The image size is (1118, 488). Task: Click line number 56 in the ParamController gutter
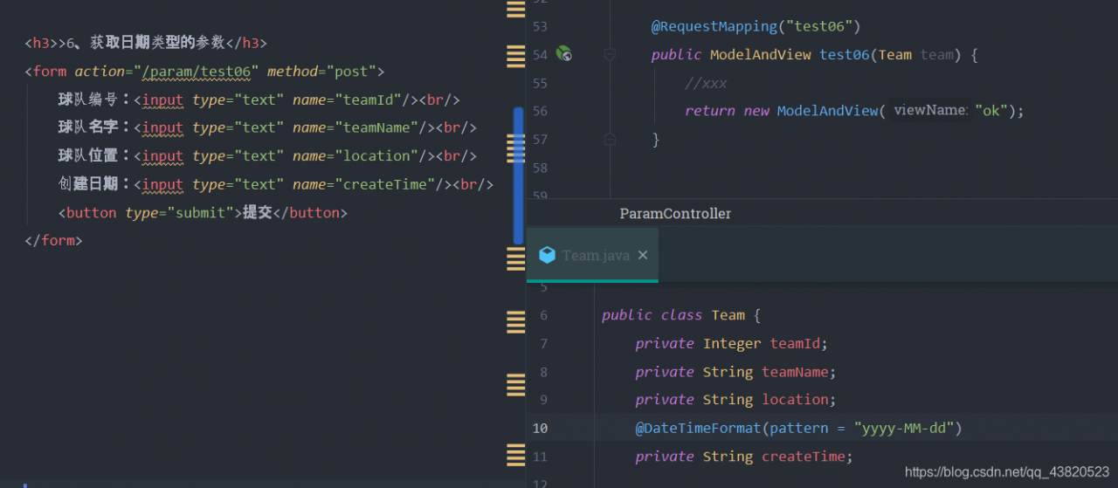click(540, 111)
